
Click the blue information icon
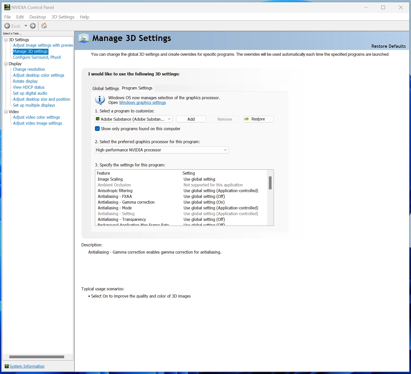click(100, 100)
